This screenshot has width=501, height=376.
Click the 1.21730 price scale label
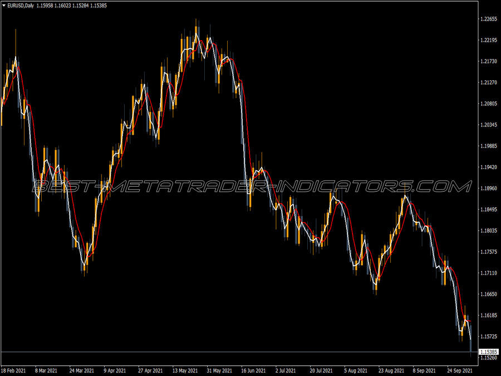[489, 61]
